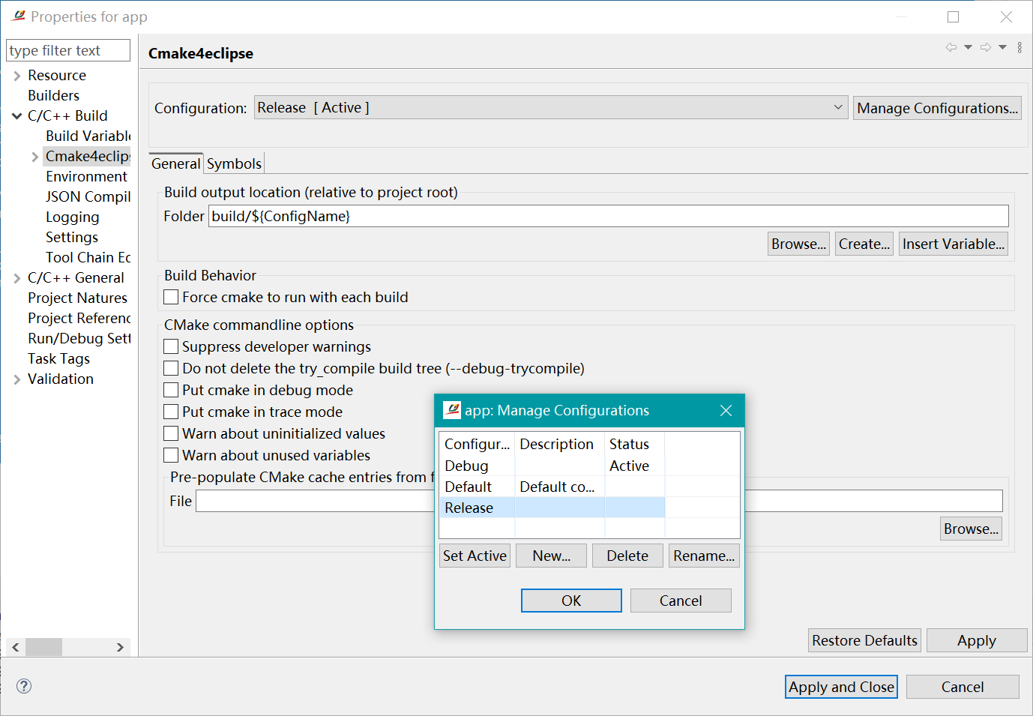Select Settings in the tree
1033x716 pixels.
71,237
